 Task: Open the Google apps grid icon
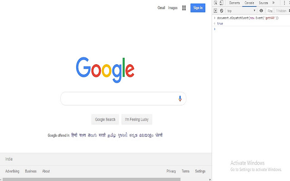tap(184, 8)
